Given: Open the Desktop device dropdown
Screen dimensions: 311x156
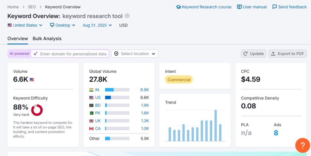Looking at the screenshot, I should click(63, 25).
